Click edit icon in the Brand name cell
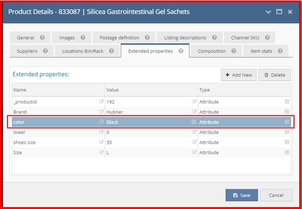The width and height of the screenshot is (302, 209). pyautogui.click(x=101, y=112)
